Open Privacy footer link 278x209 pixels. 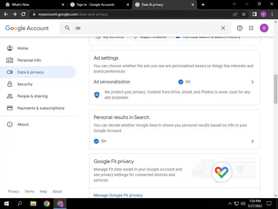coord(14,191)
